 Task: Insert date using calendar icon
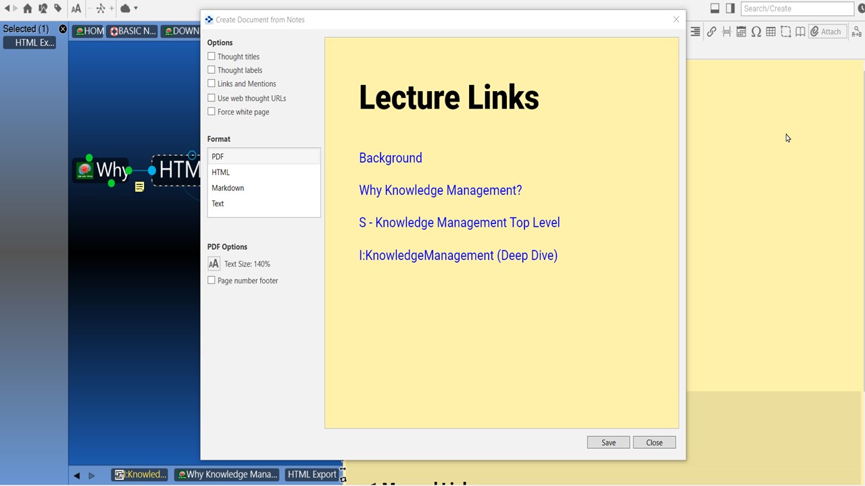click(741, 32)
